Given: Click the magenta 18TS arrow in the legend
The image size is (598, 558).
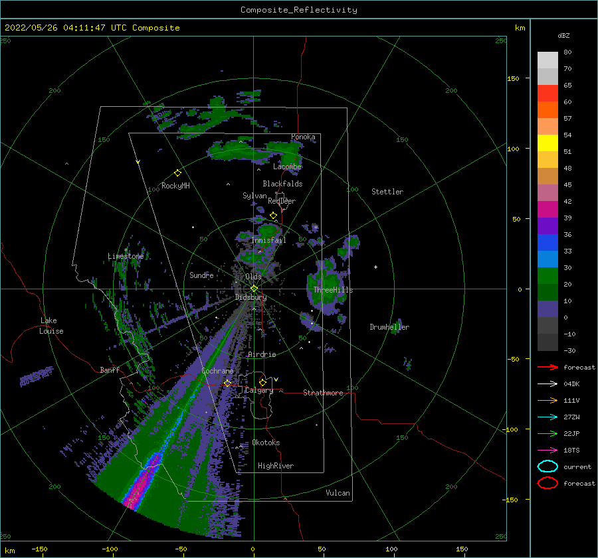Looking at the screenshot, I should point(548,451).
